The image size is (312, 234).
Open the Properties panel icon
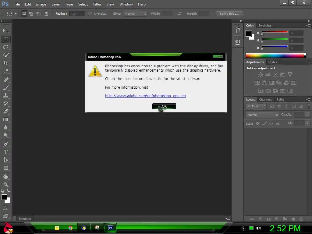[238, 42]
